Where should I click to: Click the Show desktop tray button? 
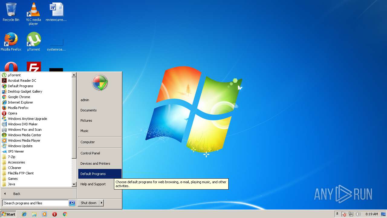384,214
